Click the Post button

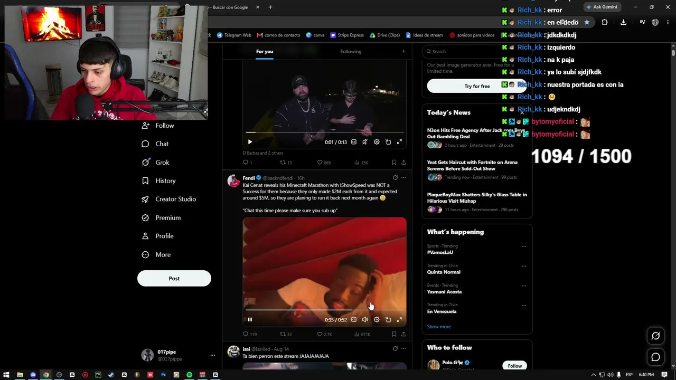[174, 279]
